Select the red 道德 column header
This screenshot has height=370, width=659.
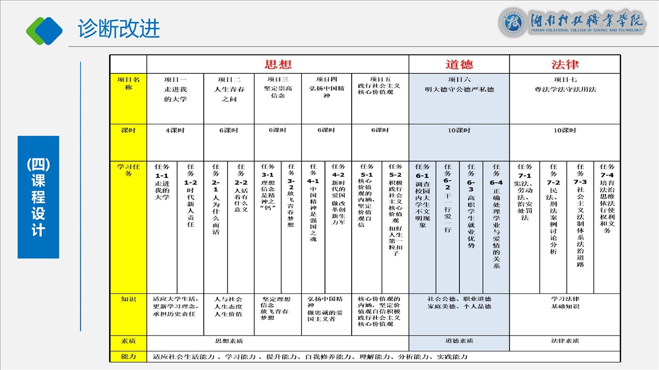tap(459, 64)
